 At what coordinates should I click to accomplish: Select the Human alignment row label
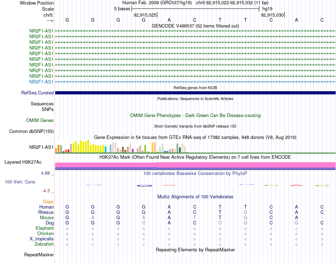(46, 207)
